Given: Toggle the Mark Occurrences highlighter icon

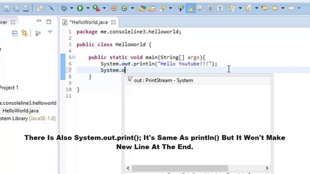Looking at the screenshot, I should click(191, 8).
